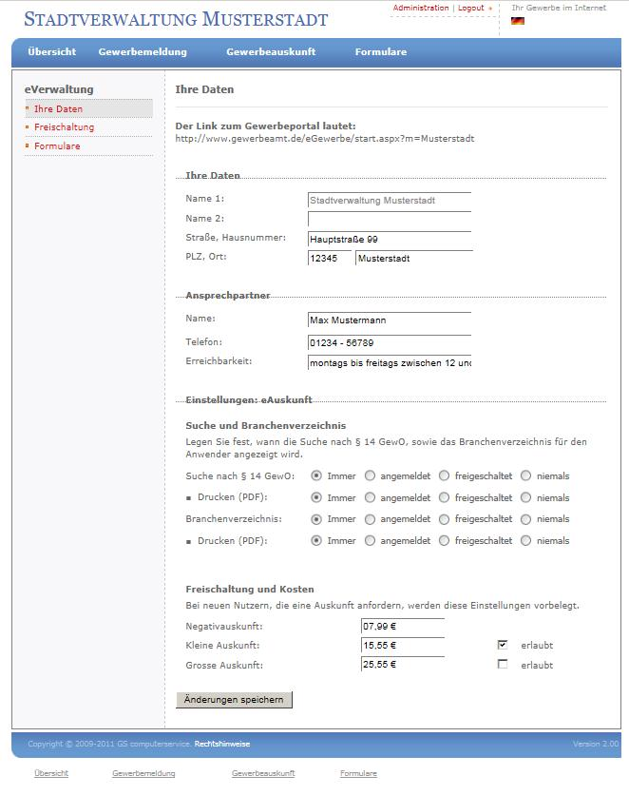Screen dimensions: 629x795
Task: Uncheck erlaubt for Kleine Auskunft
Action: (503, 645)
